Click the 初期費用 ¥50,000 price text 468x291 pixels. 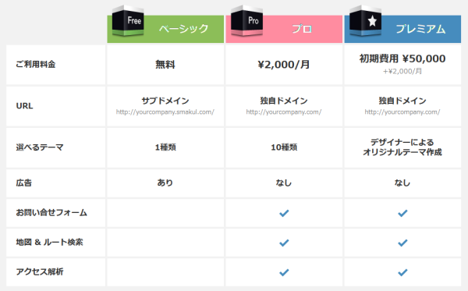coord(402,59)
